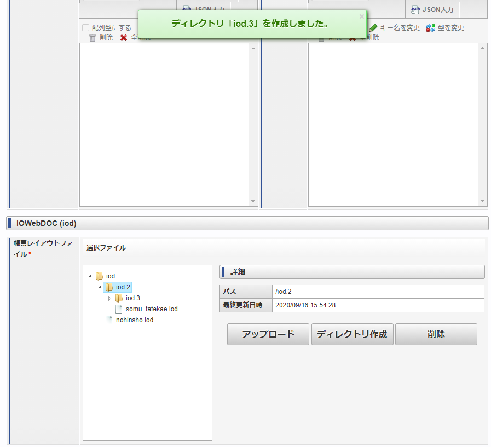Click down arrow of left text area scrollbar
The height and width of the screenshot is (447, 491).
coord(253,201)
